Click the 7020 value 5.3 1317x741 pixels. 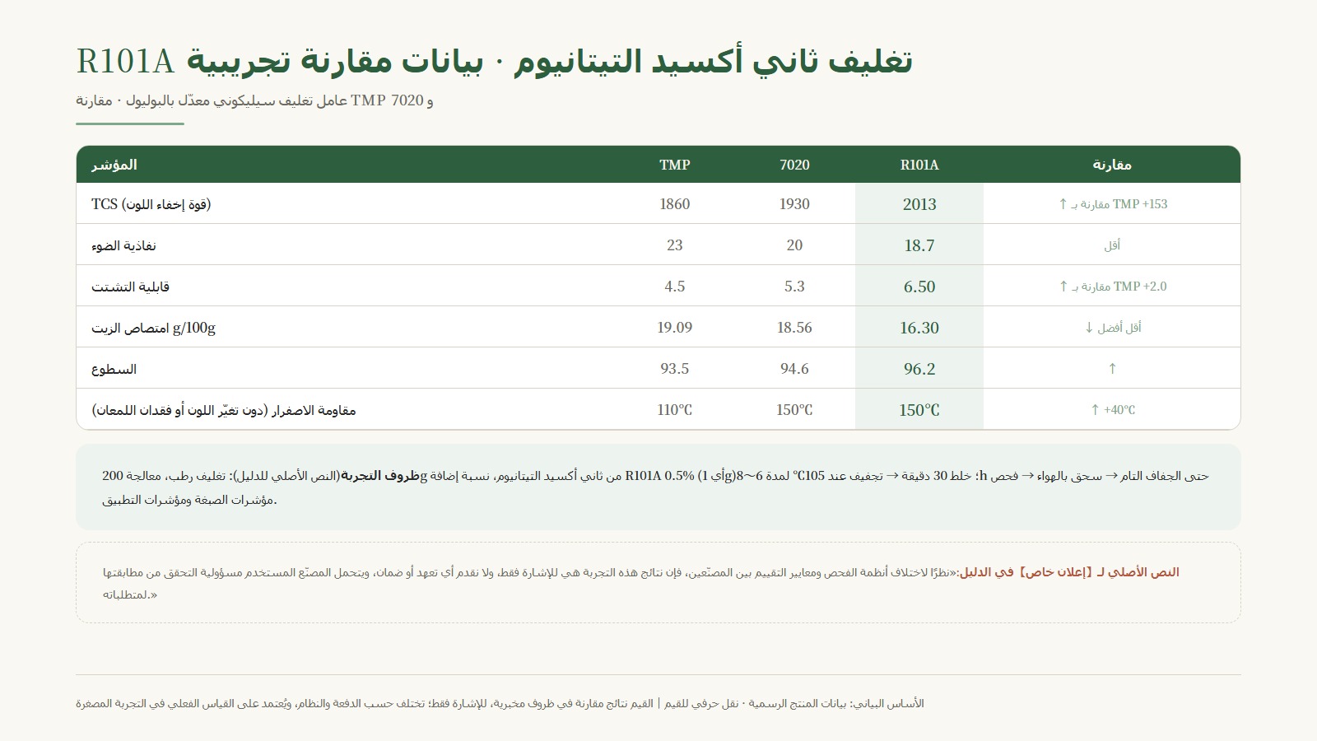[x=794, y=287]
